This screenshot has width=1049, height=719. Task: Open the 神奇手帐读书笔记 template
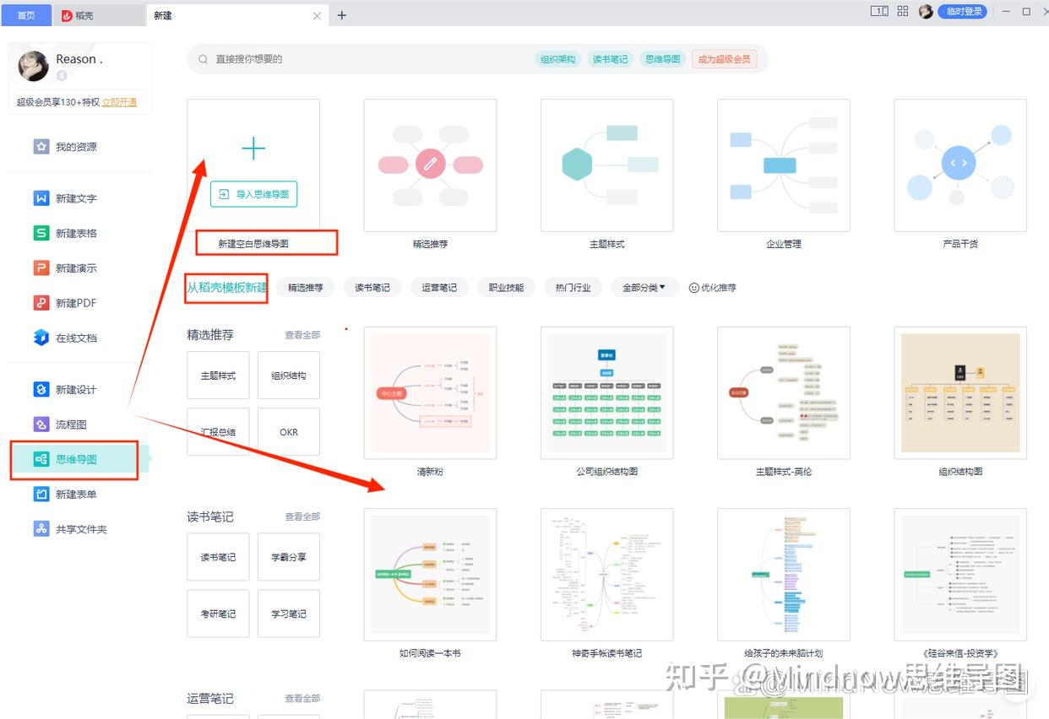(606, 575)
